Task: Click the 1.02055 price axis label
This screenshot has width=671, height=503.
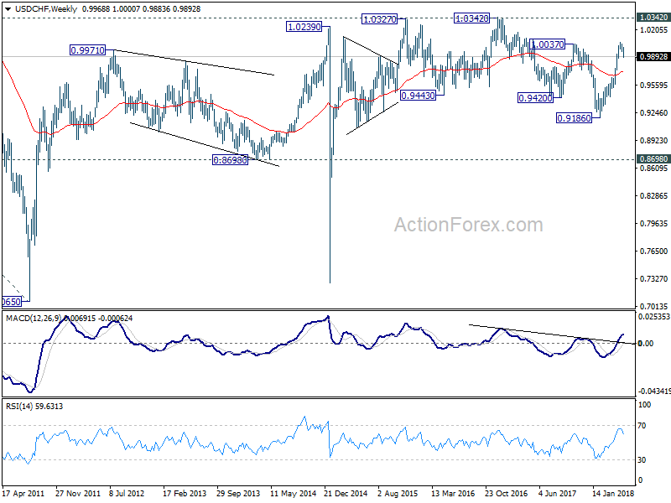Action: pos(654,29)
